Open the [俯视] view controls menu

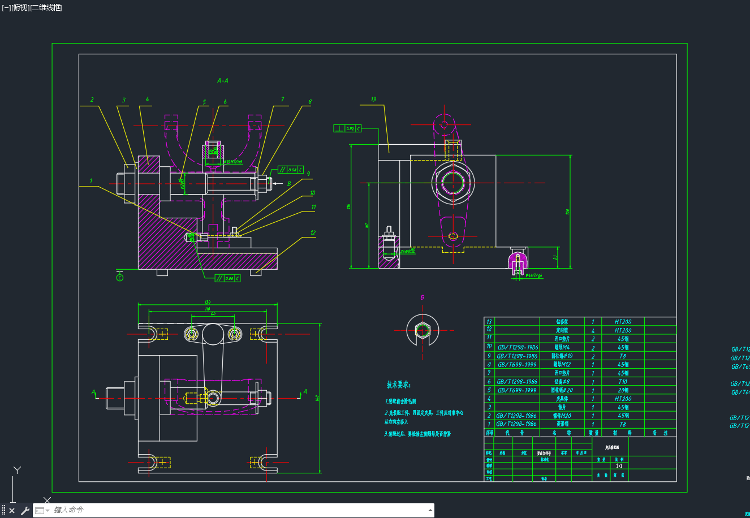[20, 7]
